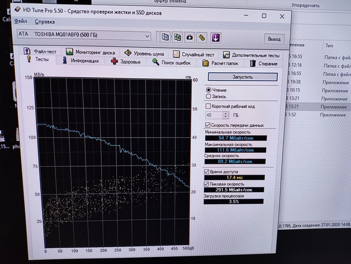This screenshot has width=351, height=264.
Task: Select the Запись radio button
Action: tap(209, 97)
